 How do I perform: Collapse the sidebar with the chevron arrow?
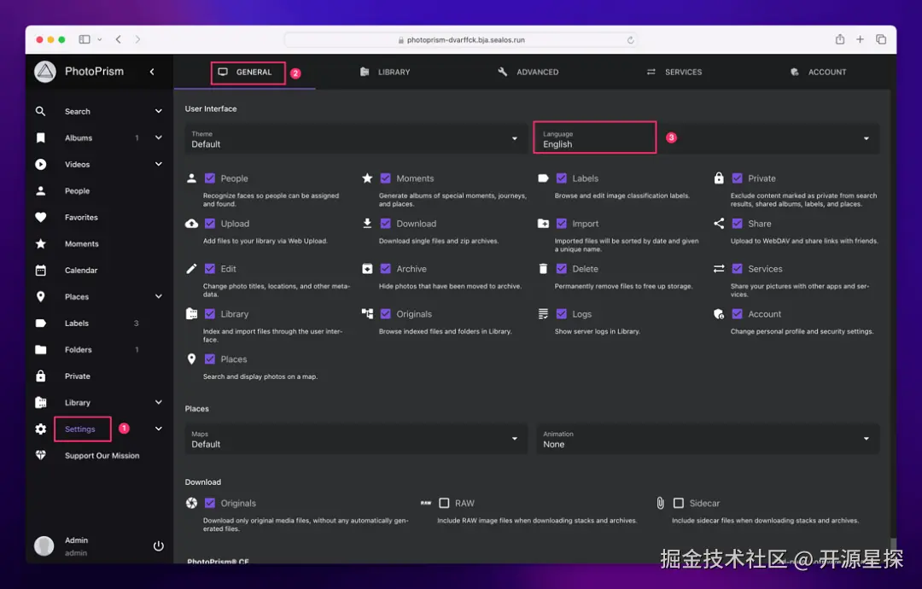152,72
